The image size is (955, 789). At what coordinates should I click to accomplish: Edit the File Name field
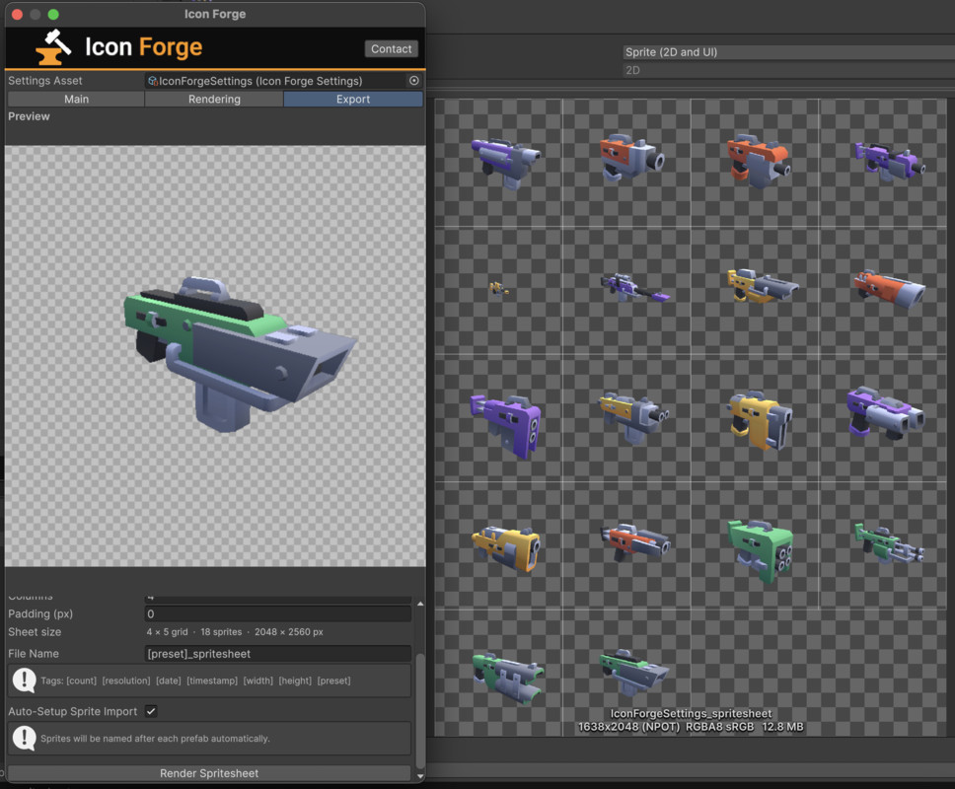[278, 653]
